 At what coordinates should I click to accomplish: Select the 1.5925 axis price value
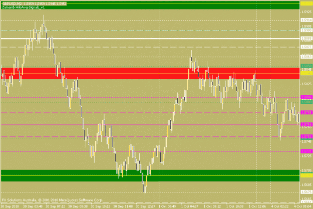pyautogui.click(x=306, y=12)
